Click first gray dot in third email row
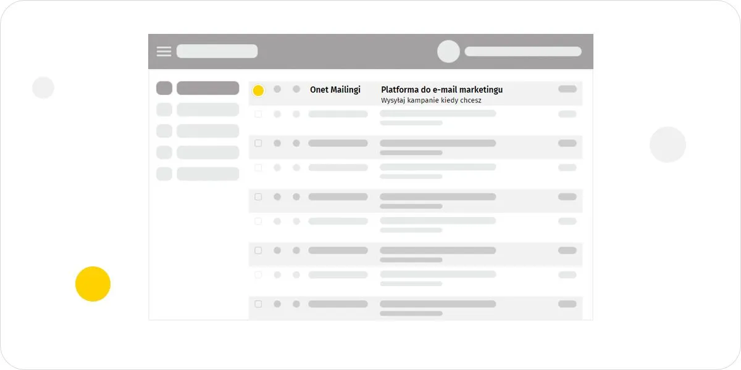 (277, 143)
